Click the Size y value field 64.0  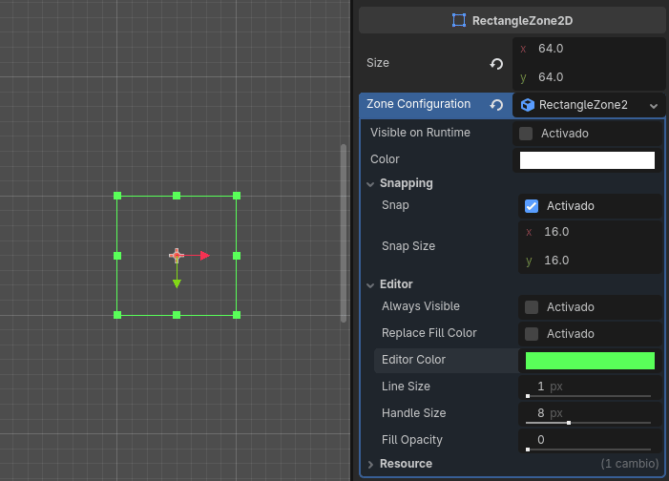(589, 77)
